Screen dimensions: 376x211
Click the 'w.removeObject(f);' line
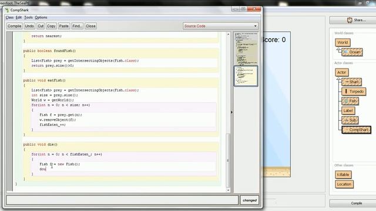(58, 120)
